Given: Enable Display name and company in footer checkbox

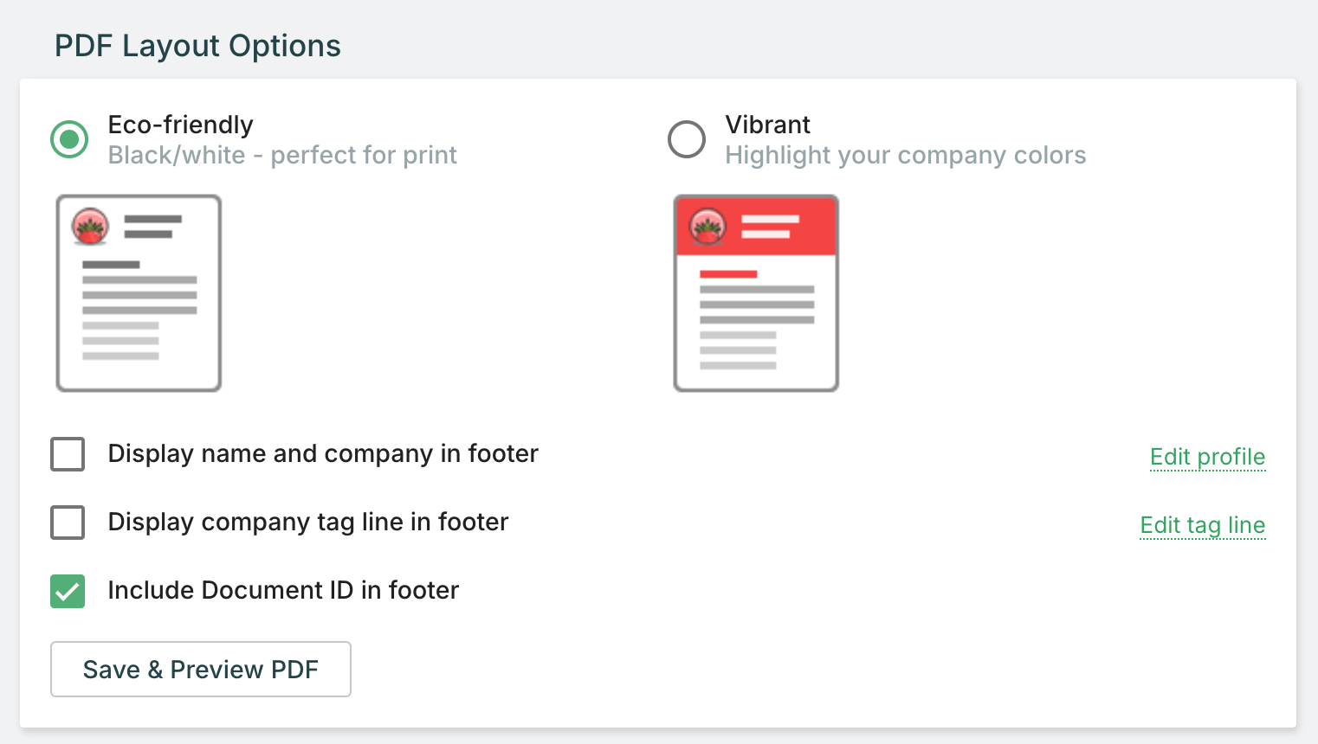Looking at the screenshot, I should coord(68,454).
